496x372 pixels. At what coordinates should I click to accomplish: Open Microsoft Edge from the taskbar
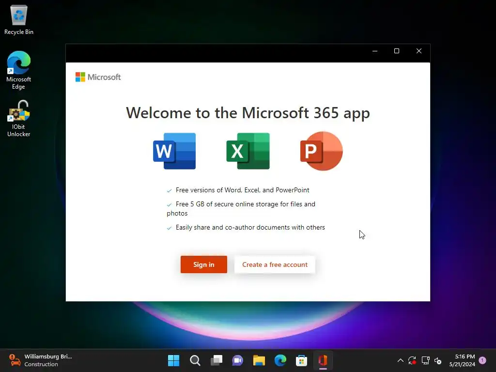click(x=280, y=360)
